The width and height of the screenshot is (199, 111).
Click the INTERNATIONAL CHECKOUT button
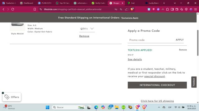157,85
